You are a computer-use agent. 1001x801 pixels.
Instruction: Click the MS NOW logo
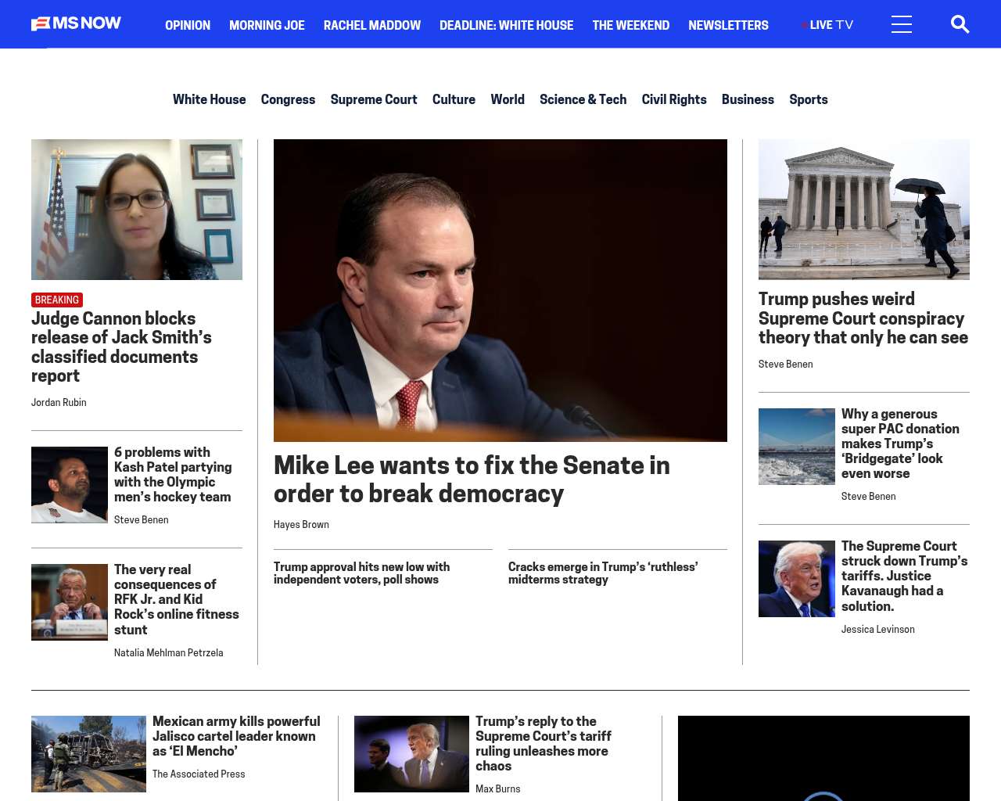(x=76, y=23)
